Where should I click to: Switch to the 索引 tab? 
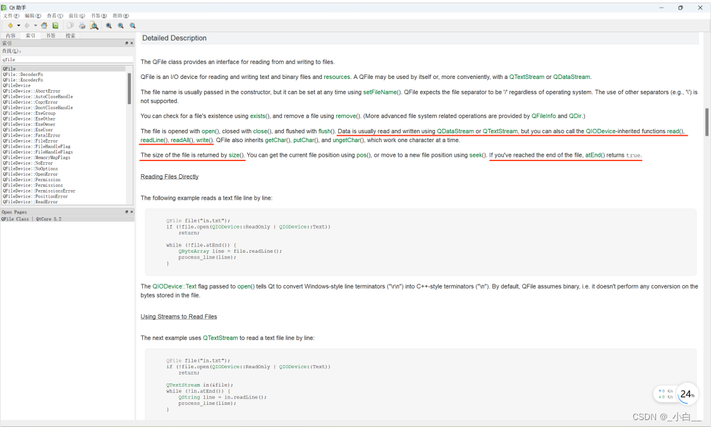coord(30,35)
